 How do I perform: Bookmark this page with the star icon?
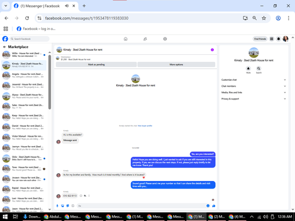[264, 18]
